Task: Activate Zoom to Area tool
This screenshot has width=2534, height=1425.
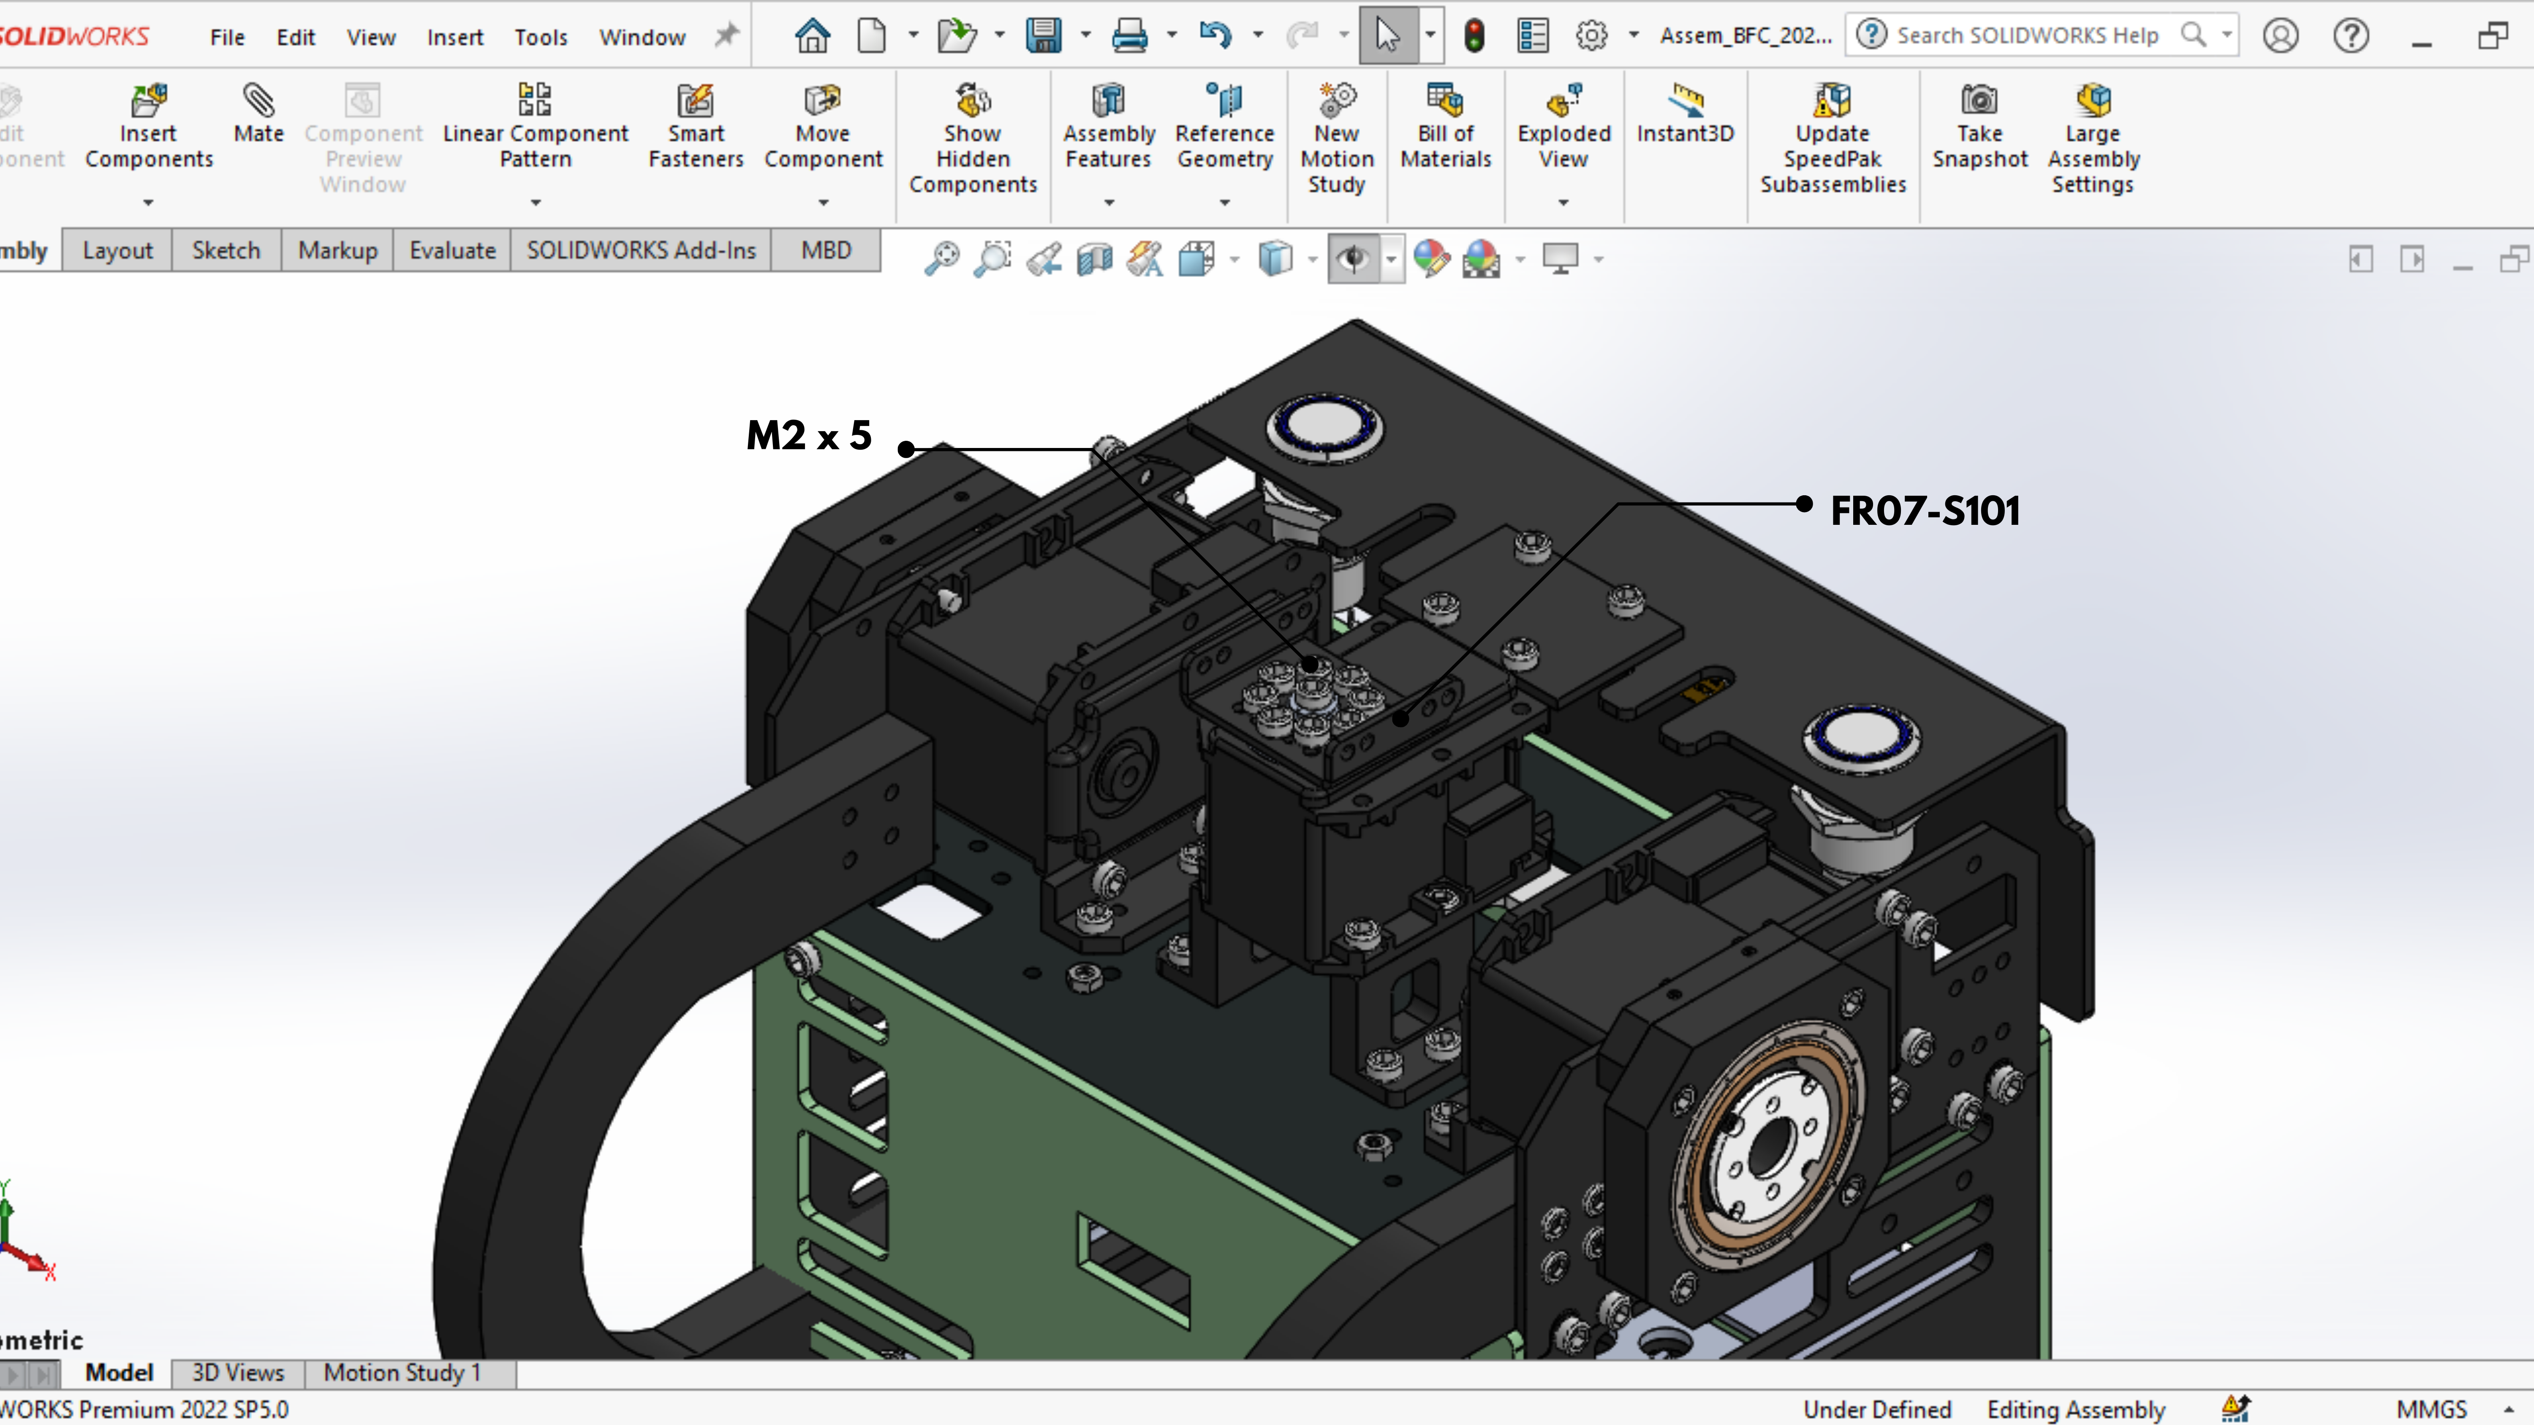Action: coord(992,259)
